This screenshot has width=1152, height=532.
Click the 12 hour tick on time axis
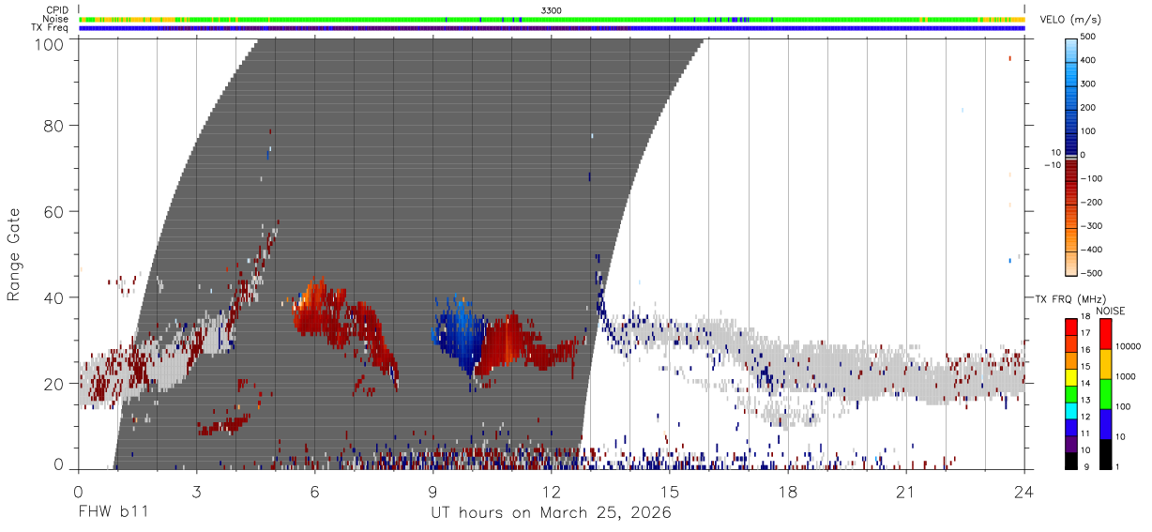[552, 492]
